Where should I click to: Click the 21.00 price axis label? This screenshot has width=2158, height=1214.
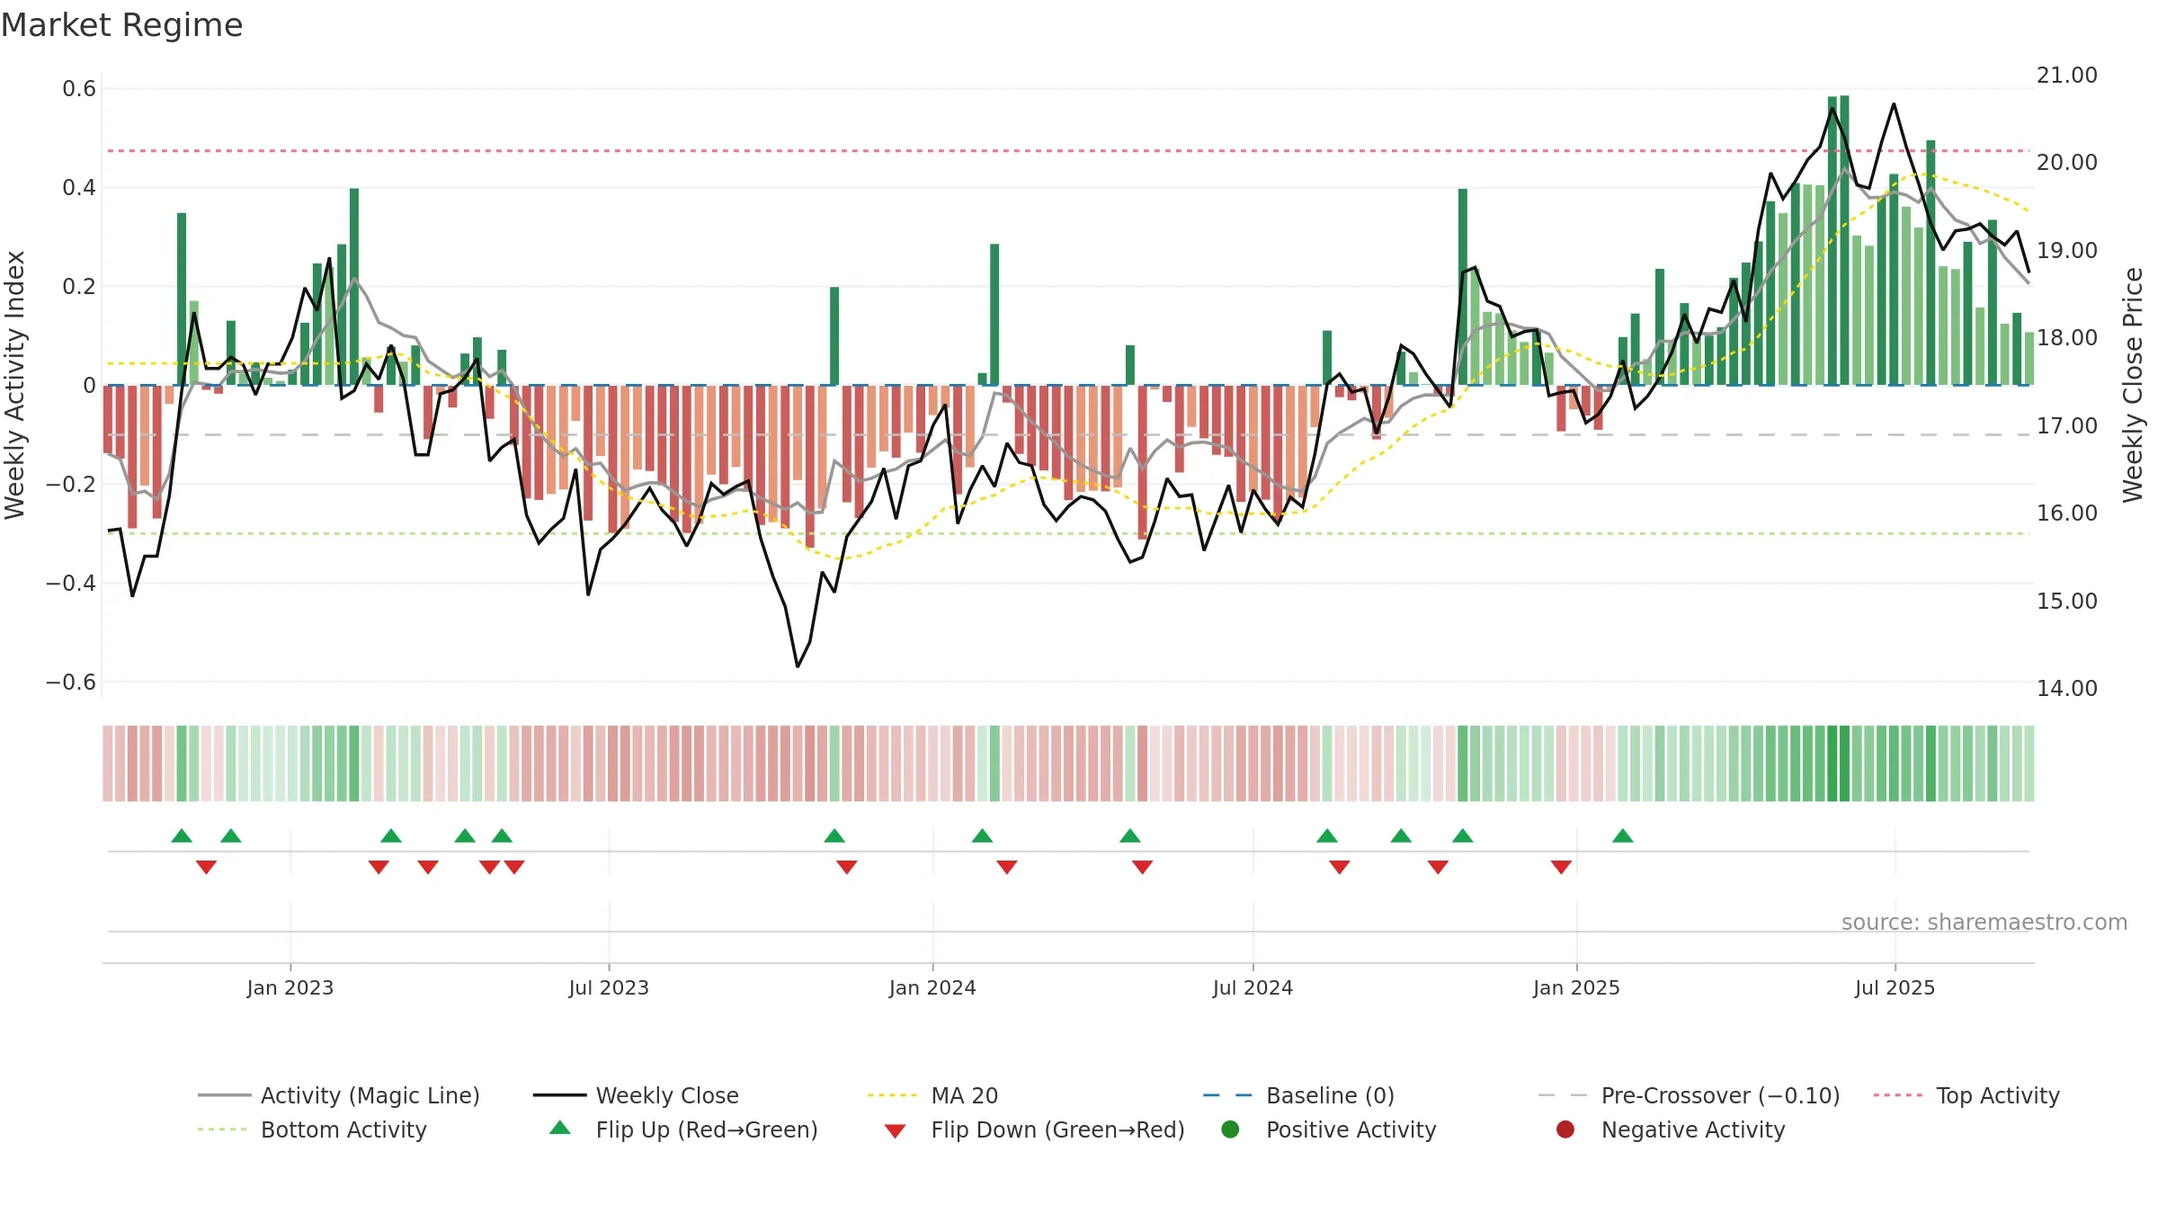coord(2067,76)
